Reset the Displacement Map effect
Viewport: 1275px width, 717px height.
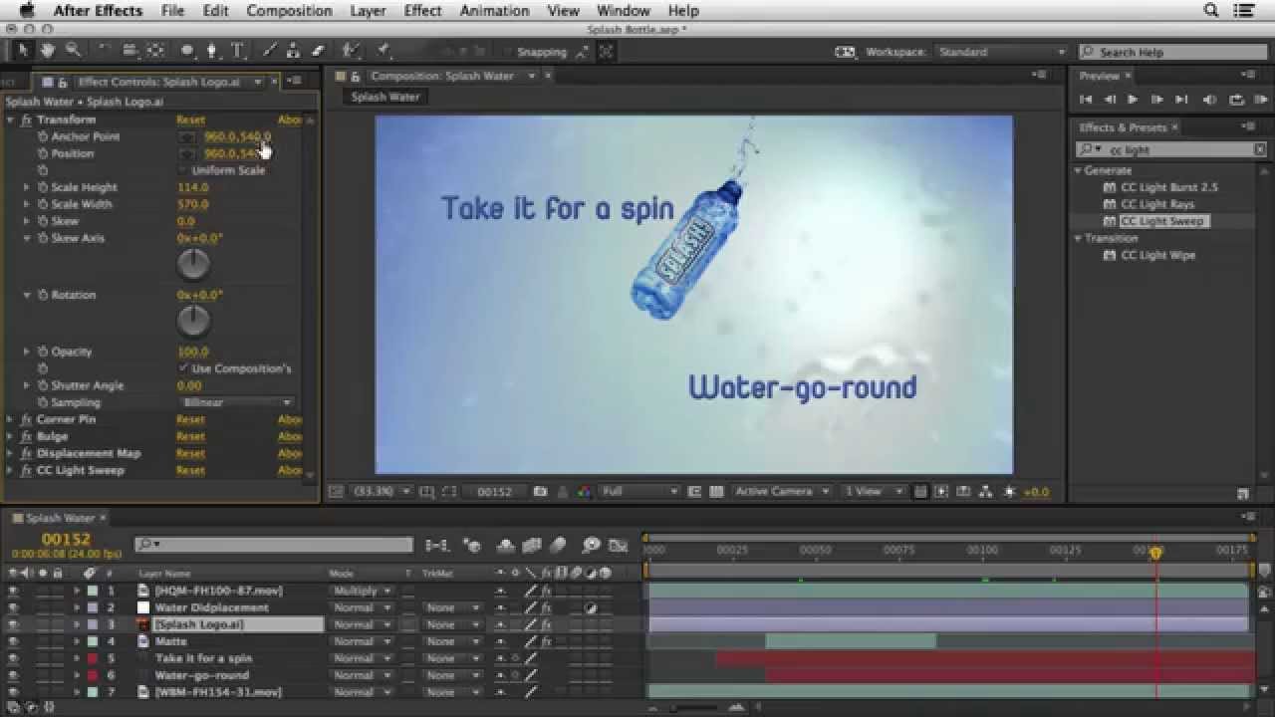point(190,453)
